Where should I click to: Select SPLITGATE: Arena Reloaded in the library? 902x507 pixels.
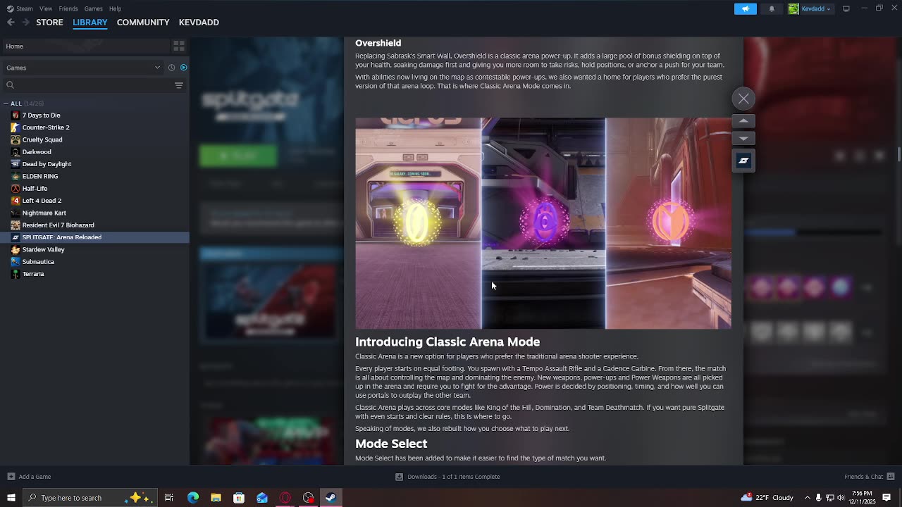click(x=94, y=237)
